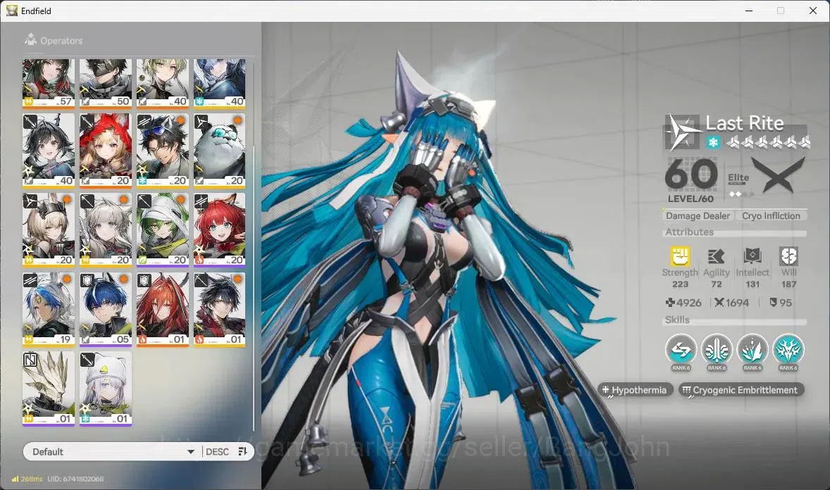This screenshot has height=490, width=830.
Task: Select the black-haired male level 01 operator
Action: [x=219, y=310]
